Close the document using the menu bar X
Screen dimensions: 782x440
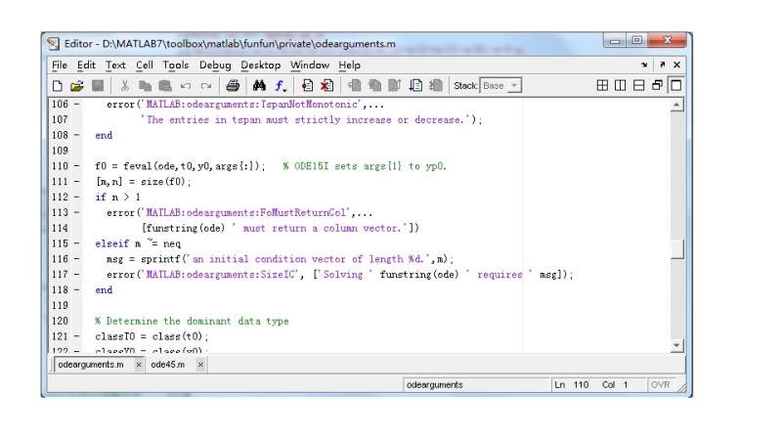click(676, 65)
